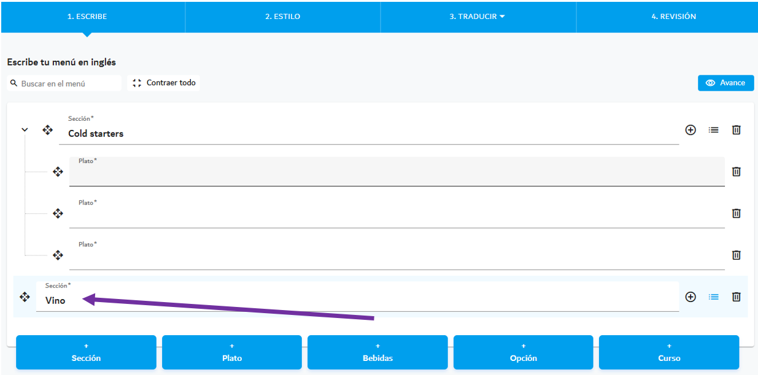The image size is (758, 375).
Task: Add a new Plato
Action: click(232, 352)
